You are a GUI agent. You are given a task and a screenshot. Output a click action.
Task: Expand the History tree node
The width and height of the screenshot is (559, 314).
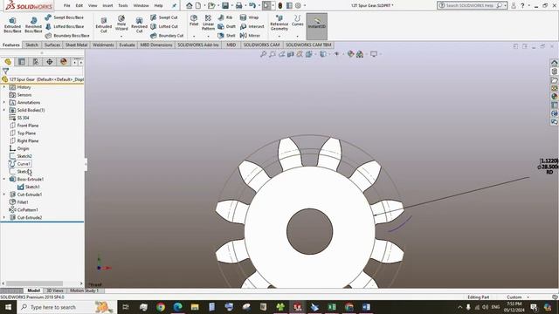(4, 87)
